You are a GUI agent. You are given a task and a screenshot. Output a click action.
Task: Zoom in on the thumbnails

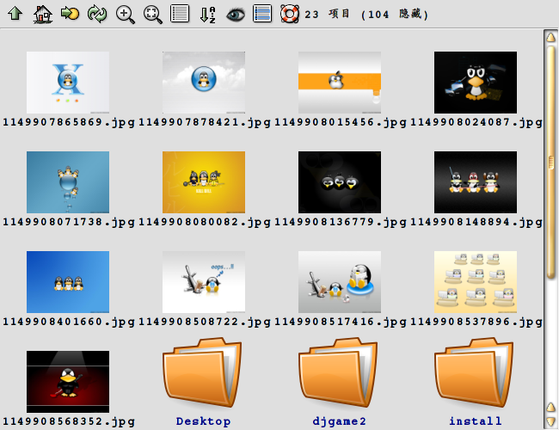[x=126, y=15]
